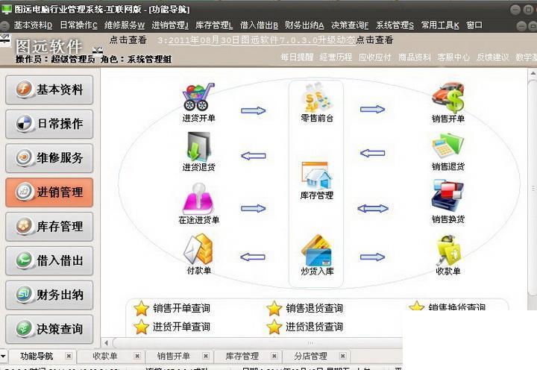Switch to the 销售开单 tab
The height and width of the screenshot is (370, 537).
click(x=173, y=356)
